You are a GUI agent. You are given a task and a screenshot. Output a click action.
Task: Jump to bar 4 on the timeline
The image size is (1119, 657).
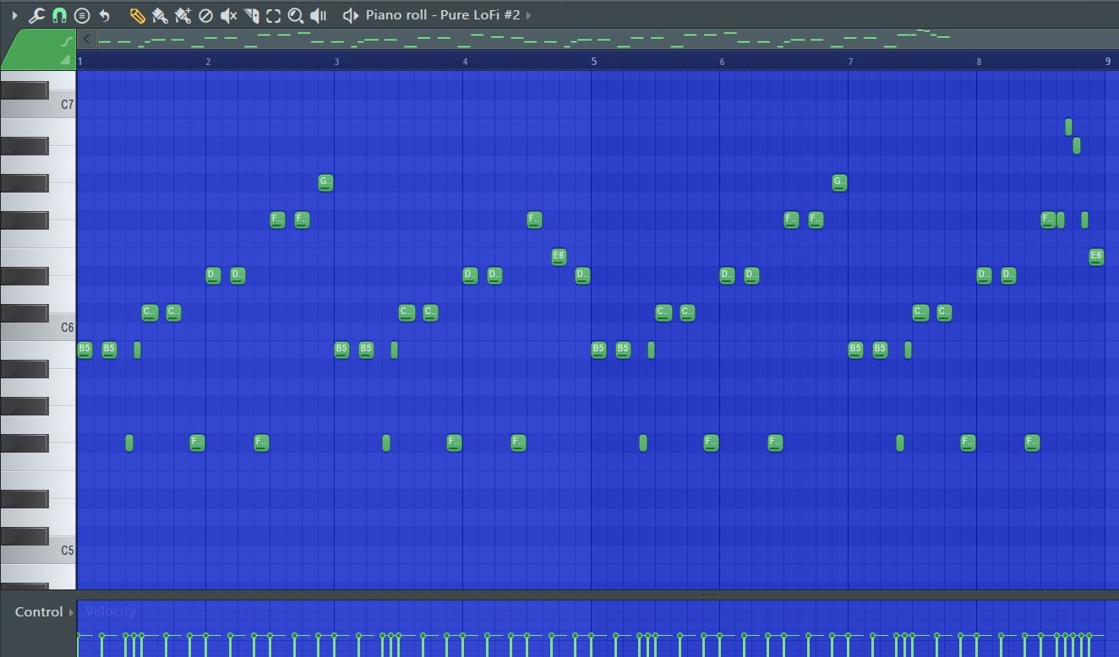point(465,61)
